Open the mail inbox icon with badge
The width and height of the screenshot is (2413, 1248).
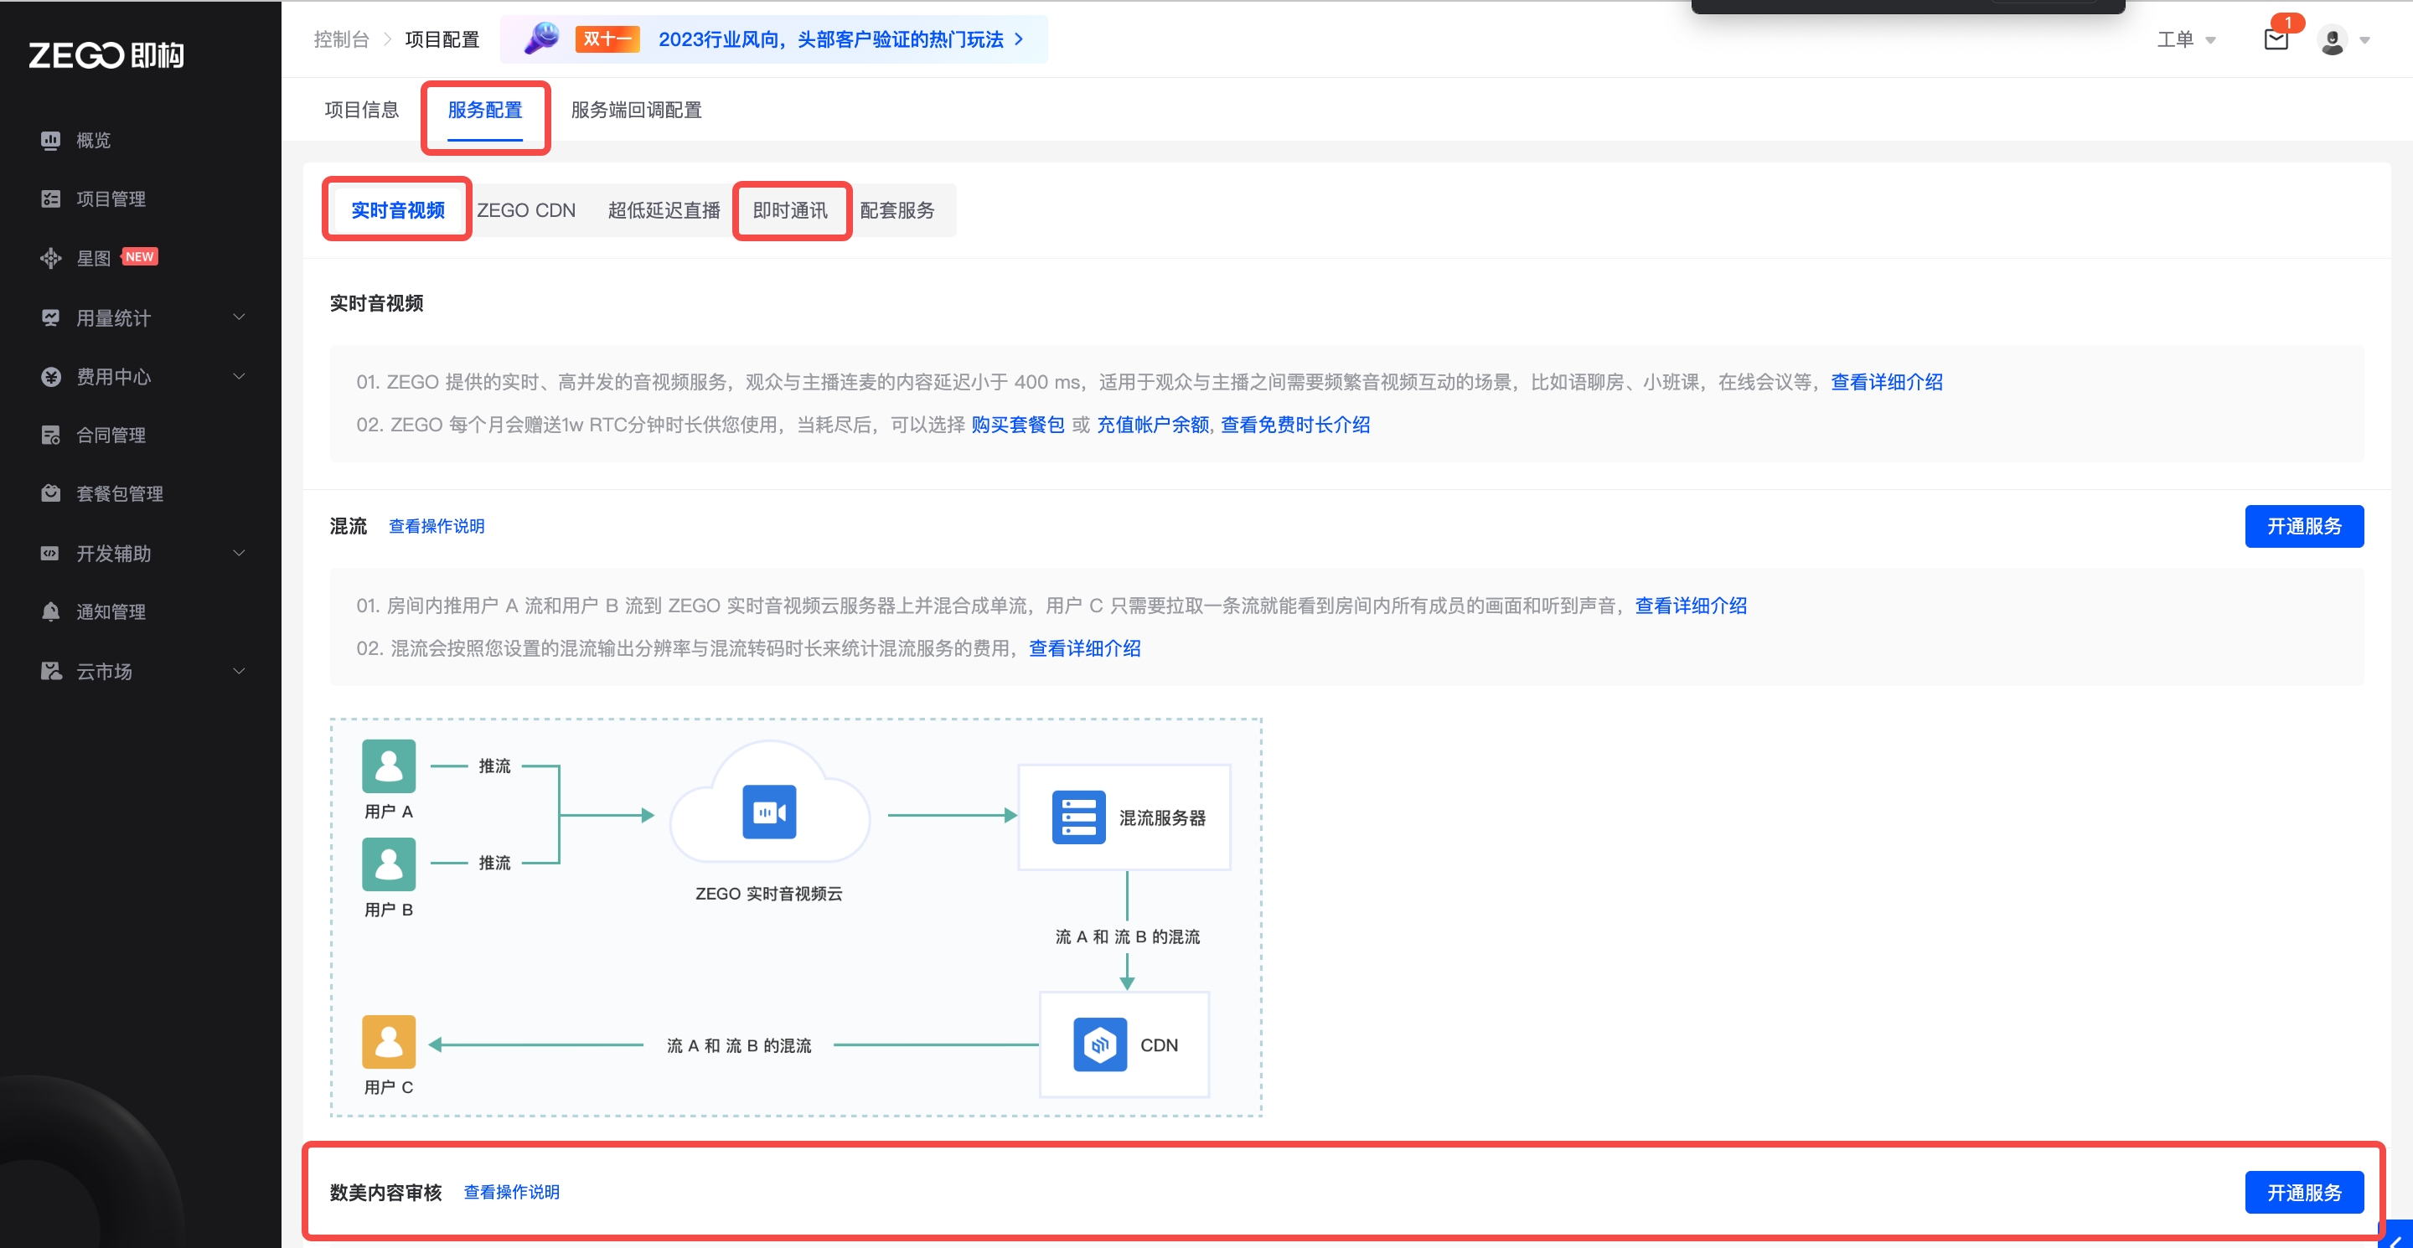tap(2276, 39)
